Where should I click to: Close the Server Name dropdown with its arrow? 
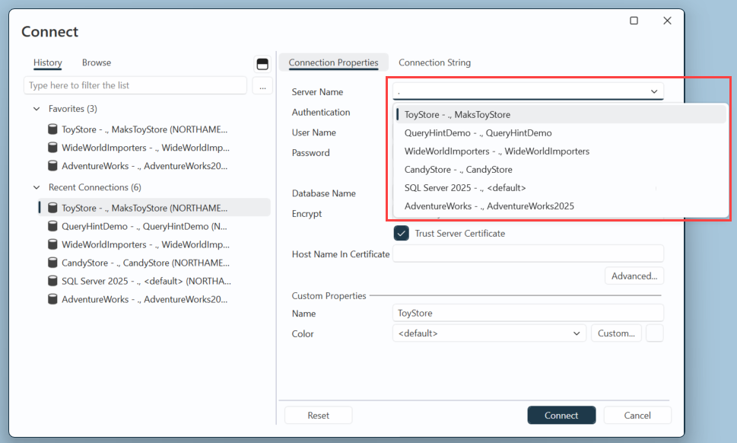[654, 91]
